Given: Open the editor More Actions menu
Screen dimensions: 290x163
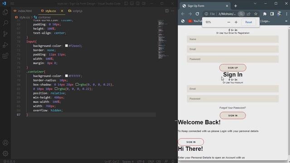Looking at the screenshot, I should (173, 11).
